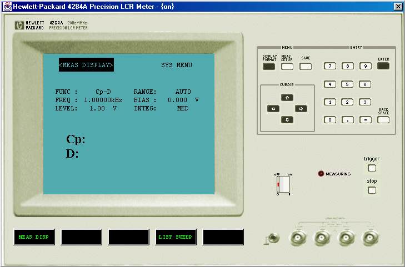Click the fourth BNC connector
405x267 pixels.
[371, 238]
